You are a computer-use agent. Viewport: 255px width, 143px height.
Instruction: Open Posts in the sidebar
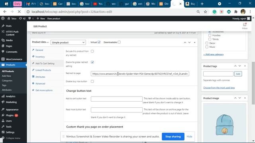[x=9, y=26]
